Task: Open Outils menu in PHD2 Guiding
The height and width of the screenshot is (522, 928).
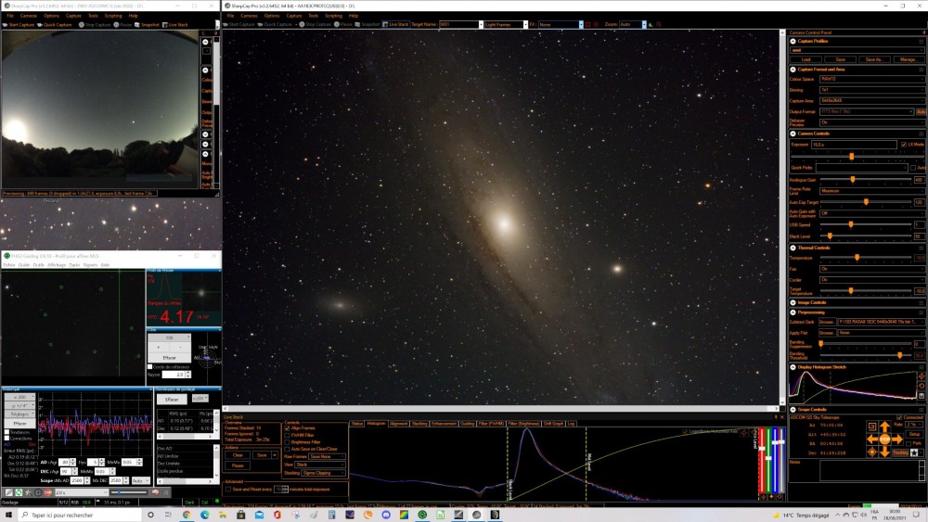Action: click(38, 265)
